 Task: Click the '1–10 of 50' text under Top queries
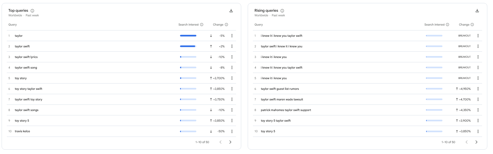202,142
